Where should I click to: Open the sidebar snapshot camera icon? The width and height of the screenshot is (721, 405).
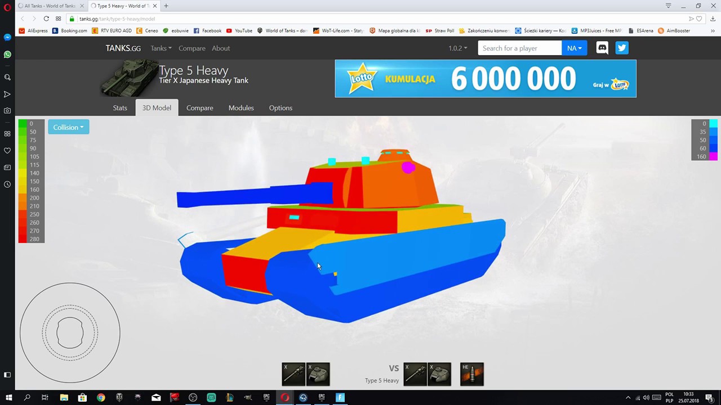coord(7,111)
